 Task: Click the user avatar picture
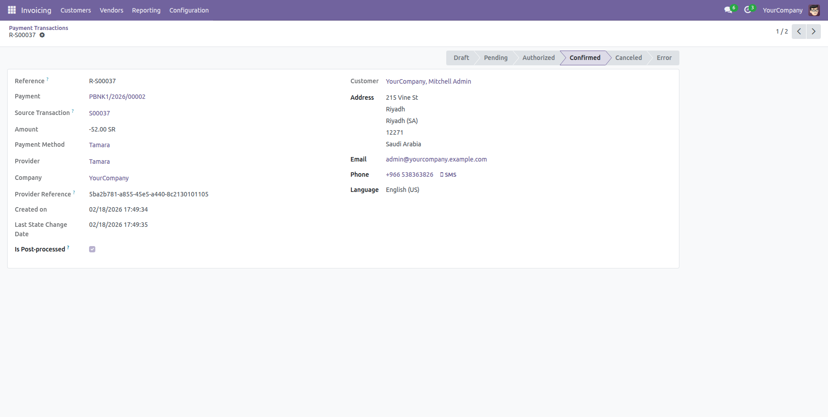(814, 10)
